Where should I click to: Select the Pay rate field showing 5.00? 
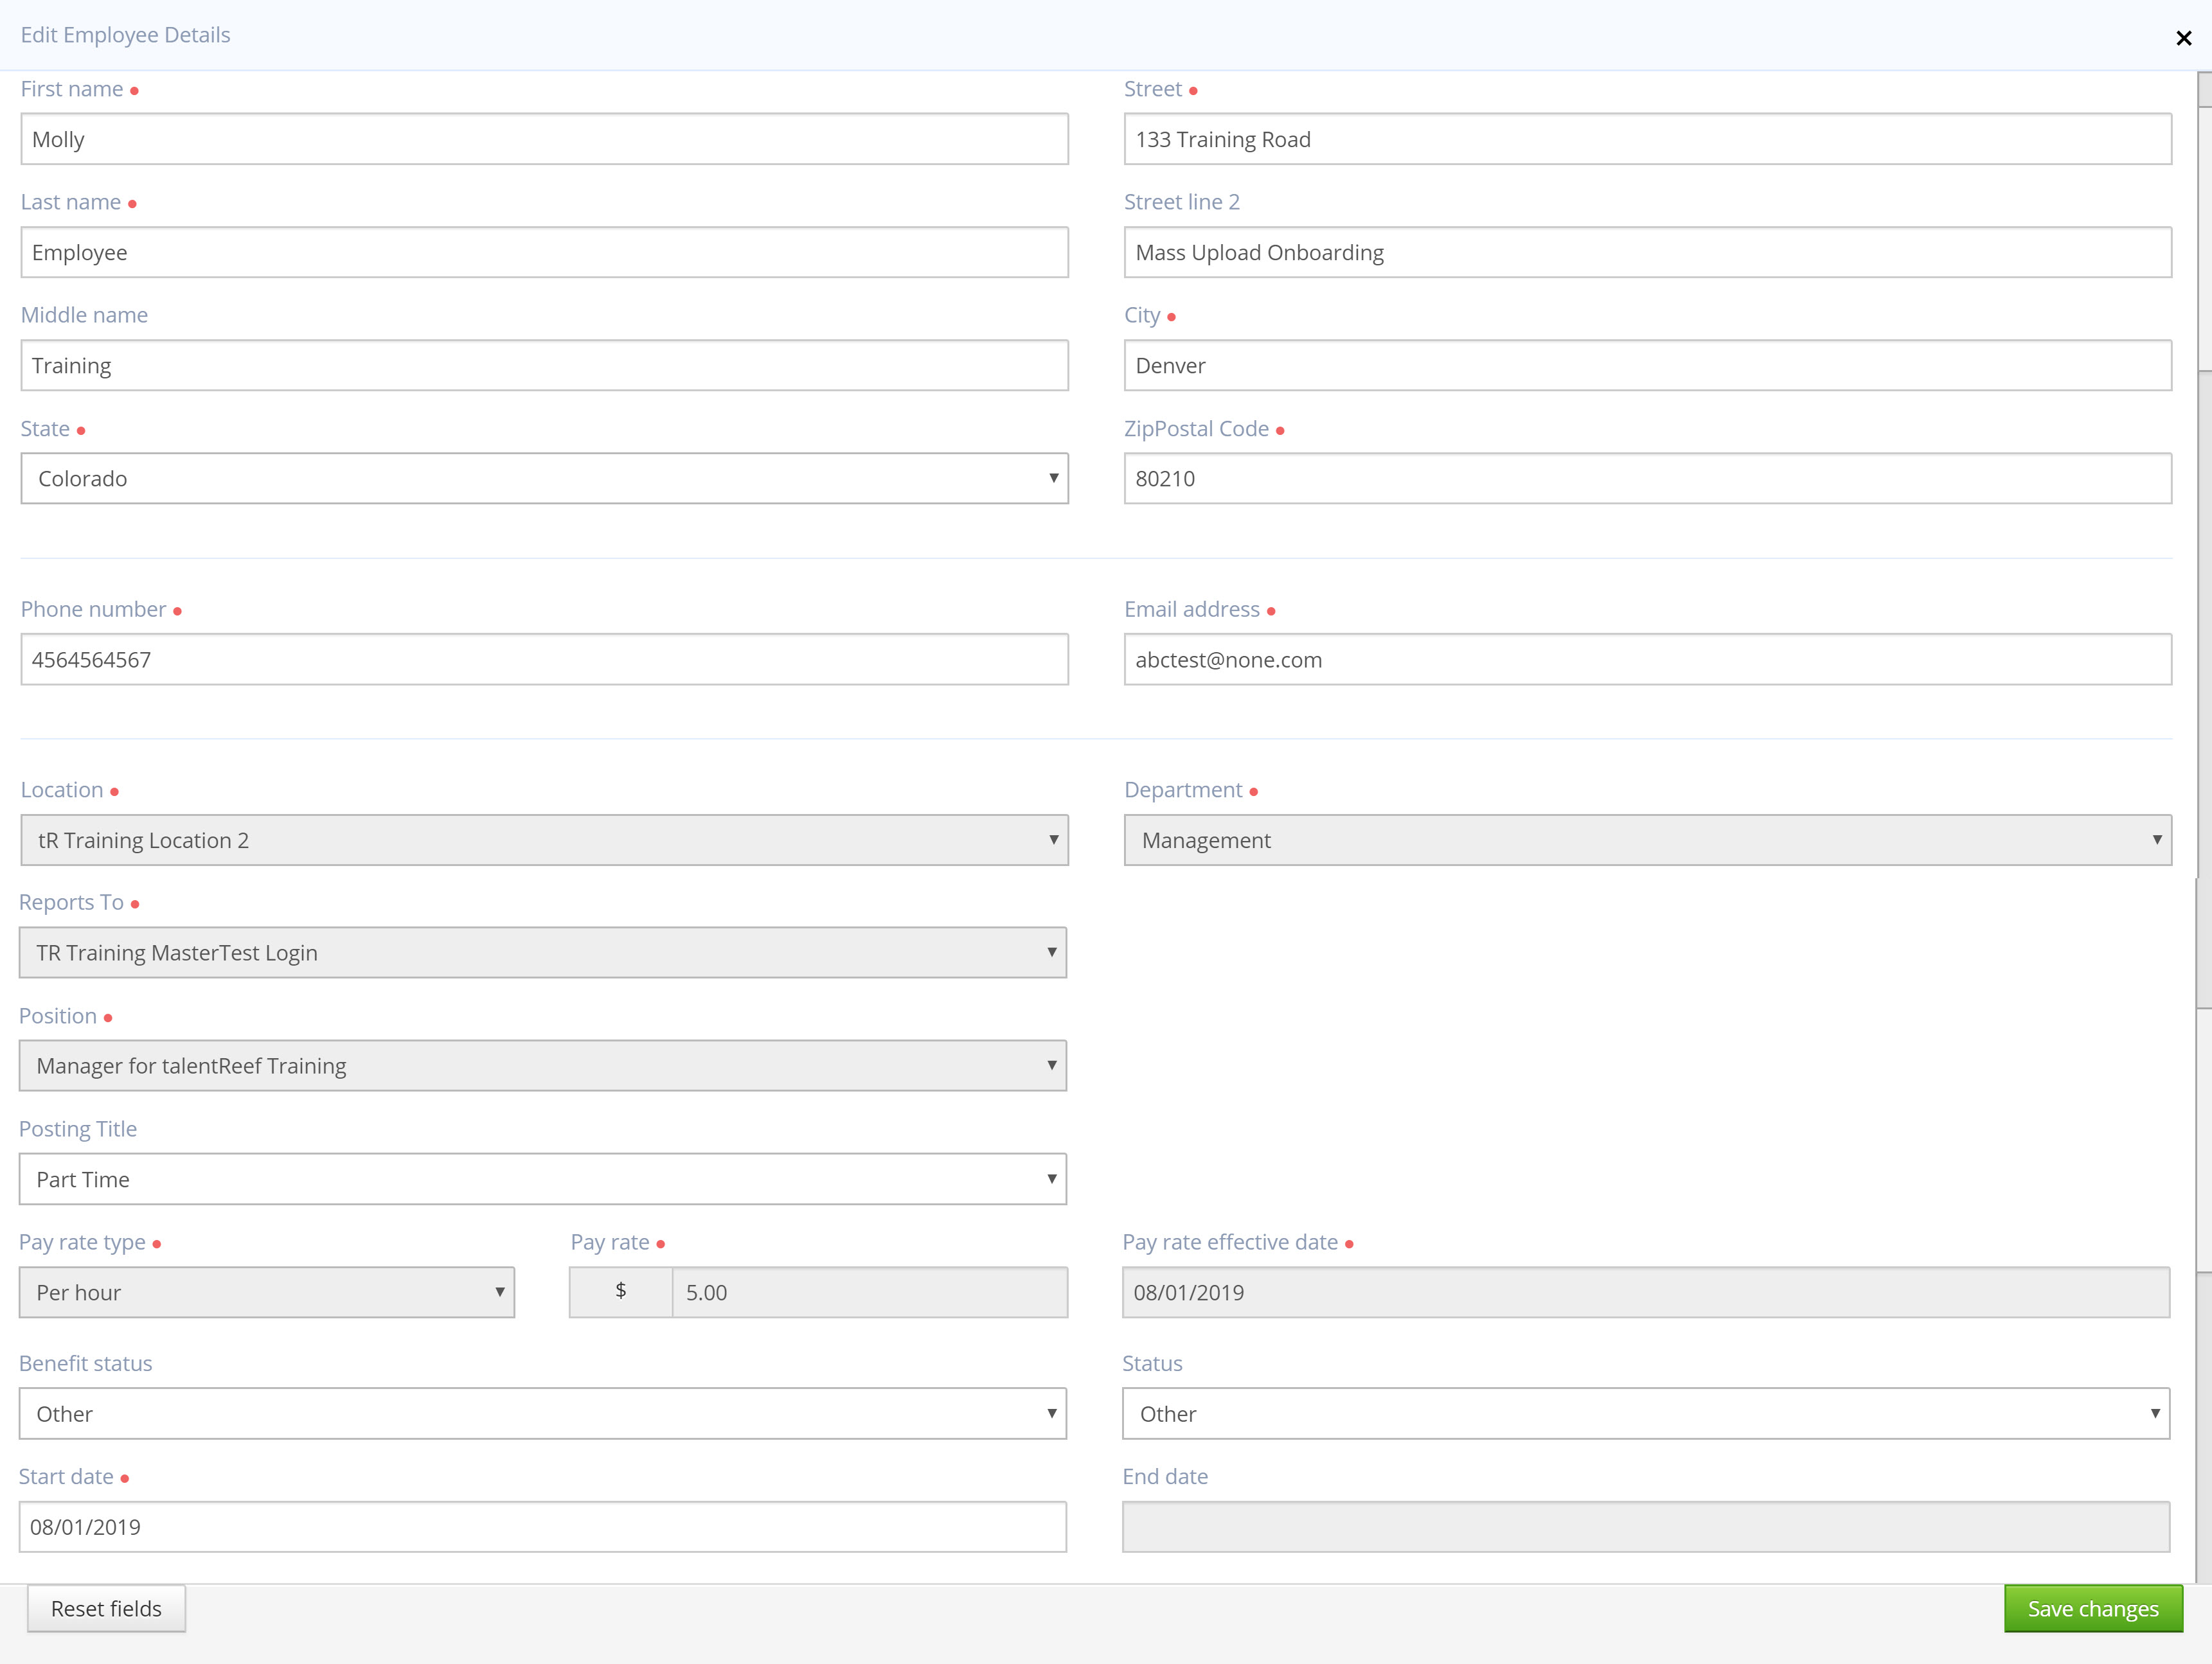point(870,1292)
